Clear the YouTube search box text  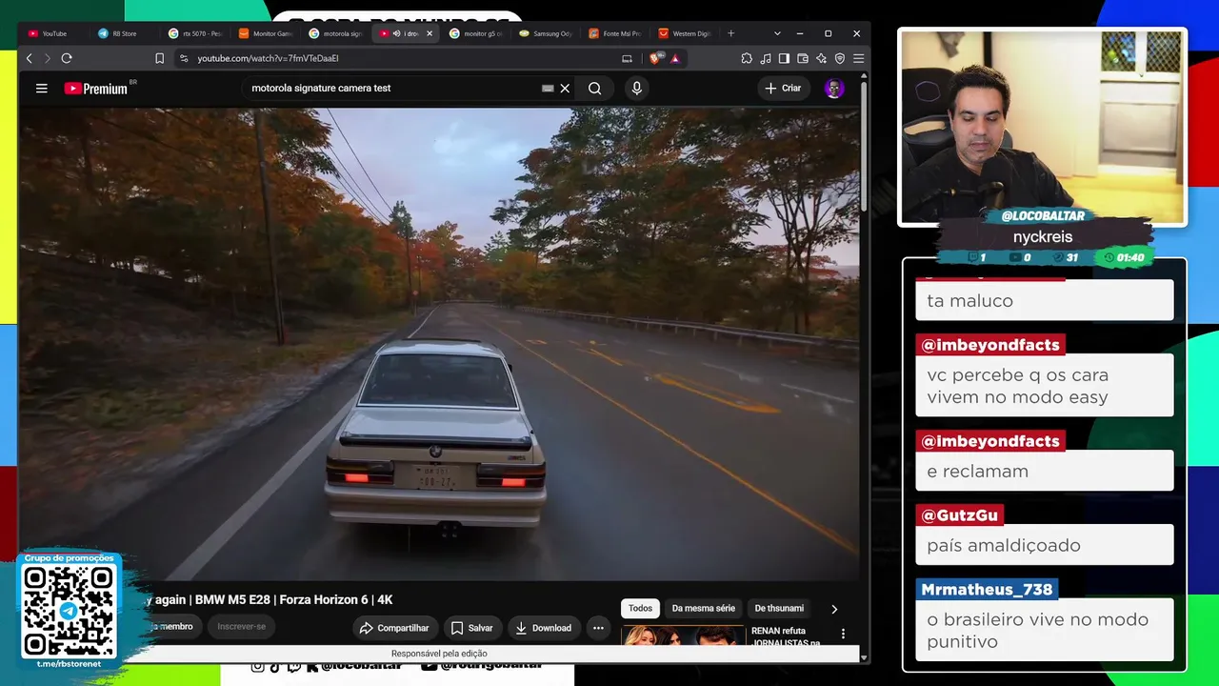pos(565,89)
